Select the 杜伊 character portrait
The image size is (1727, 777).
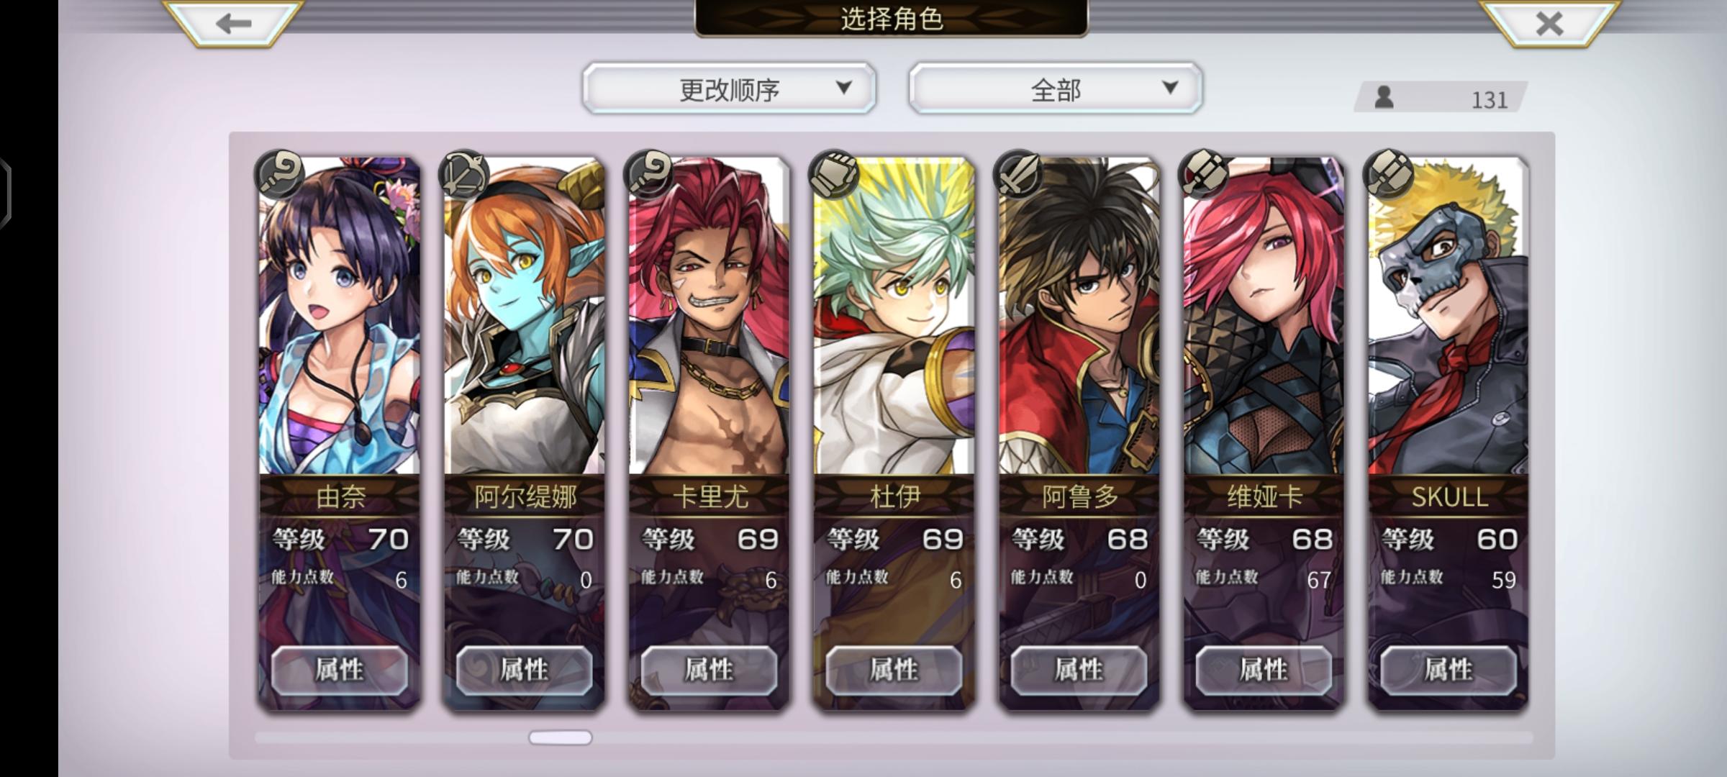pyautogui.click(x=894, y=317)
